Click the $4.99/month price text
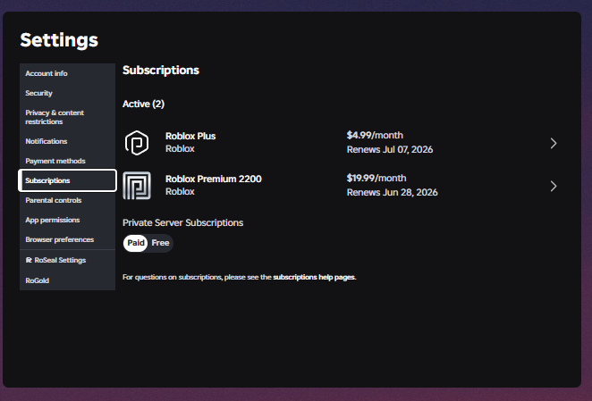 coord(375,136)
